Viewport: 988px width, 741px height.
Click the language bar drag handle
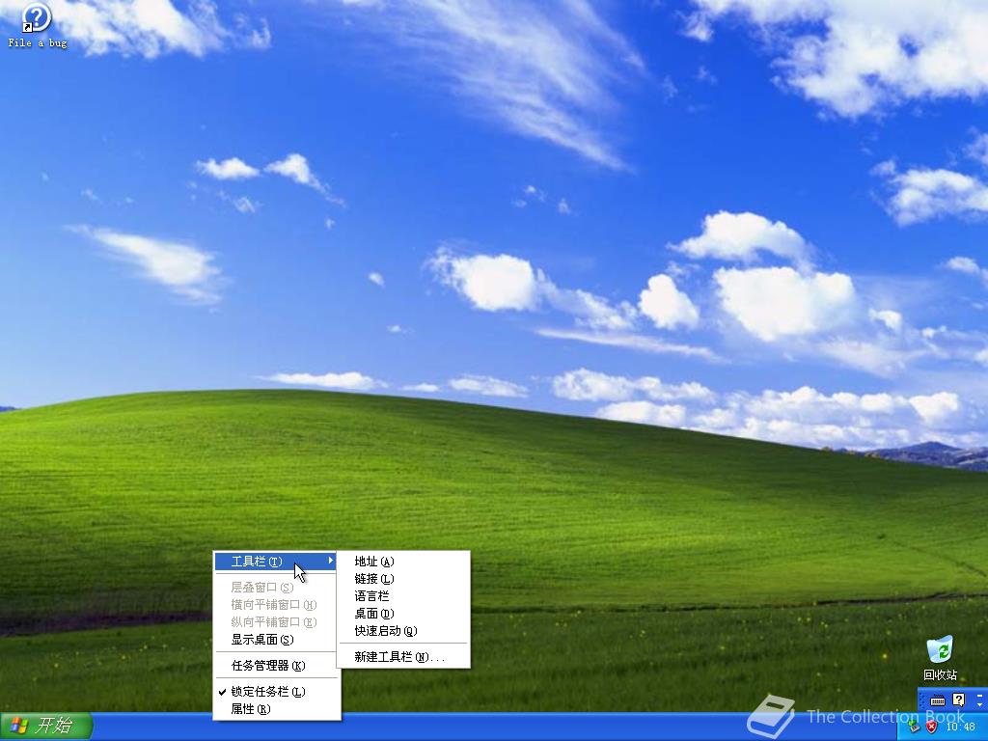coord(921,700)
